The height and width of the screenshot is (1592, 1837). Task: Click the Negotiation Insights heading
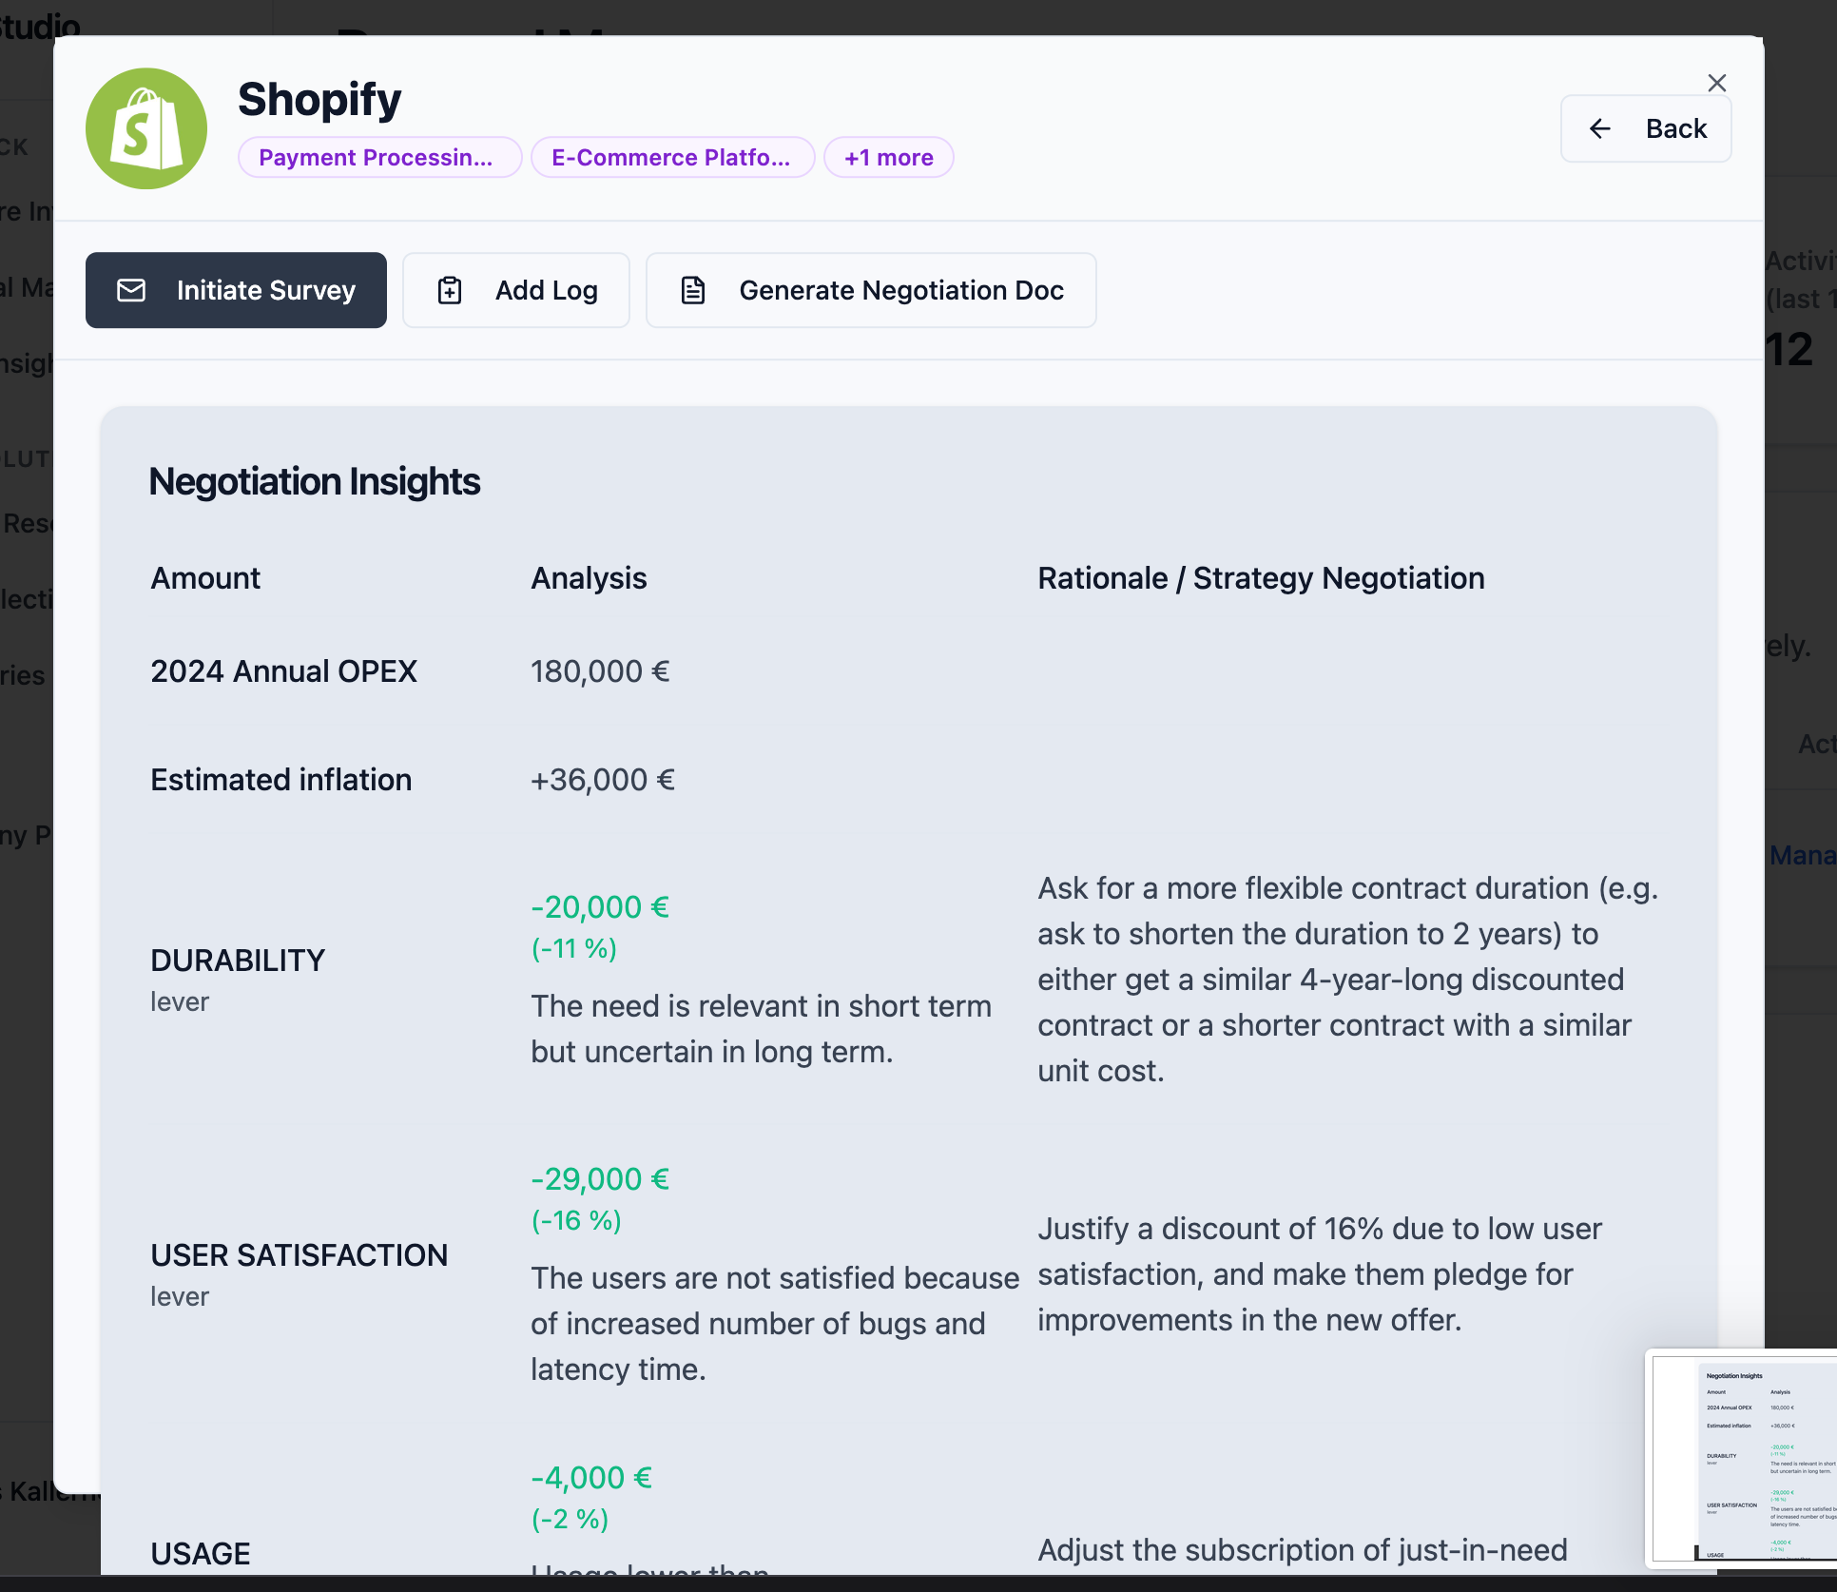click(x=315, y=482)
